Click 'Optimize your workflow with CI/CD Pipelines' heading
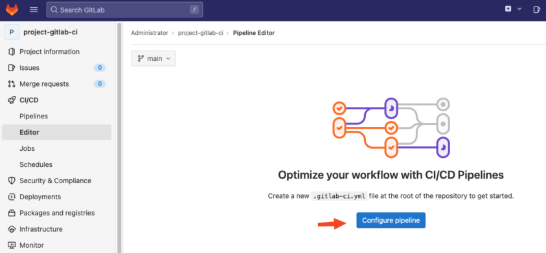This screenshot has width=546, height=253. (391, 175)
